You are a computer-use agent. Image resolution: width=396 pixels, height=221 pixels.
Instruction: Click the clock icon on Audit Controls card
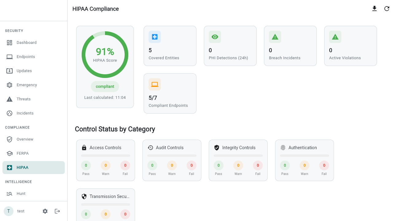point(150,147)
